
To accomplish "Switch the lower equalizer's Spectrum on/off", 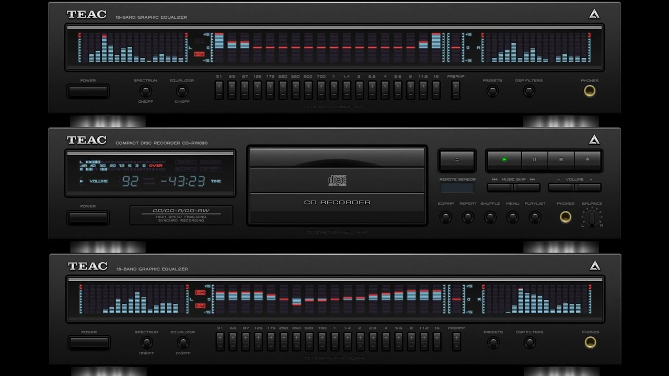I will [x=146, y=343].
